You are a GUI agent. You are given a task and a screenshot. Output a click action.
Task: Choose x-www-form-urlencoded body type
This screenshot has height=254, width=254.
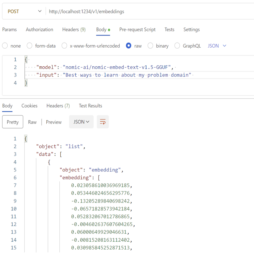click(x=64, y=46)
